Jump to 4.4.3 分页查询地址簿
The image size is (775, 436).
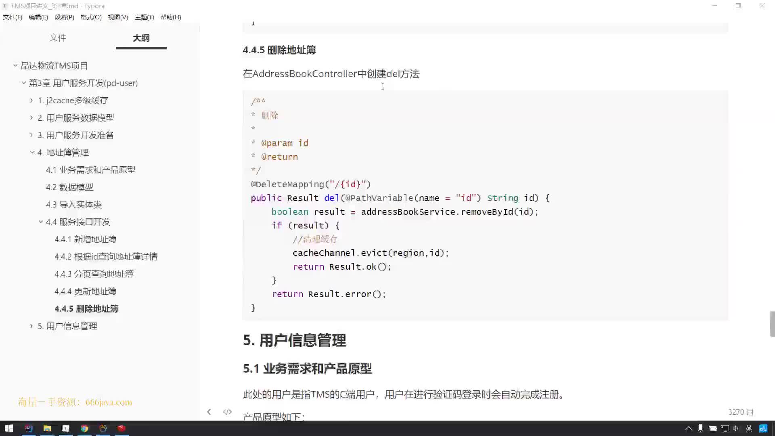tap(94, 274)
